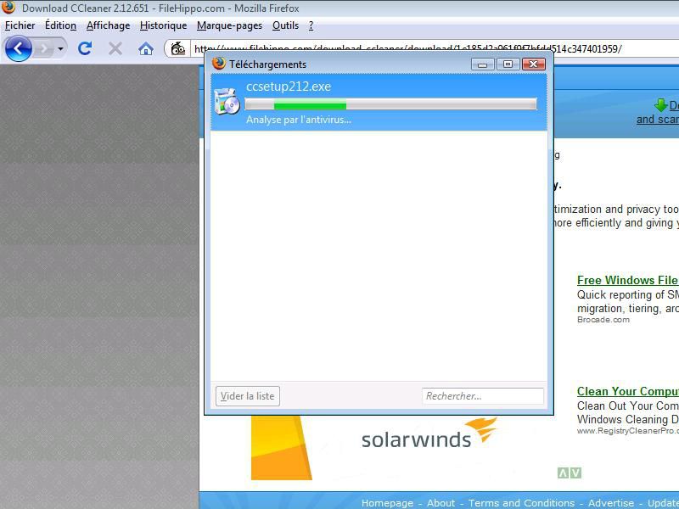Open the Affichage menu
The image size is (679, 509).
109,25
